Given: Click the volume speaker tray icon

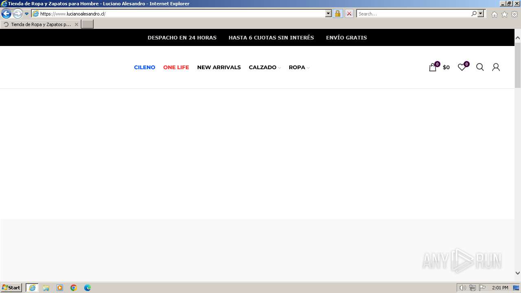Looking at the screenshot, I should click(x=462, y=288).
